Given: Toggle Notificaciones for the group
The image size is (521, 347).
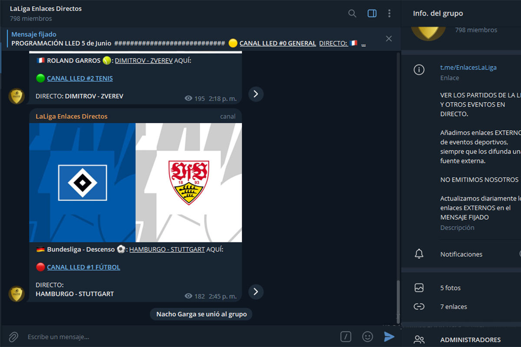Looking at the screenshot, I should coord(462,254).
